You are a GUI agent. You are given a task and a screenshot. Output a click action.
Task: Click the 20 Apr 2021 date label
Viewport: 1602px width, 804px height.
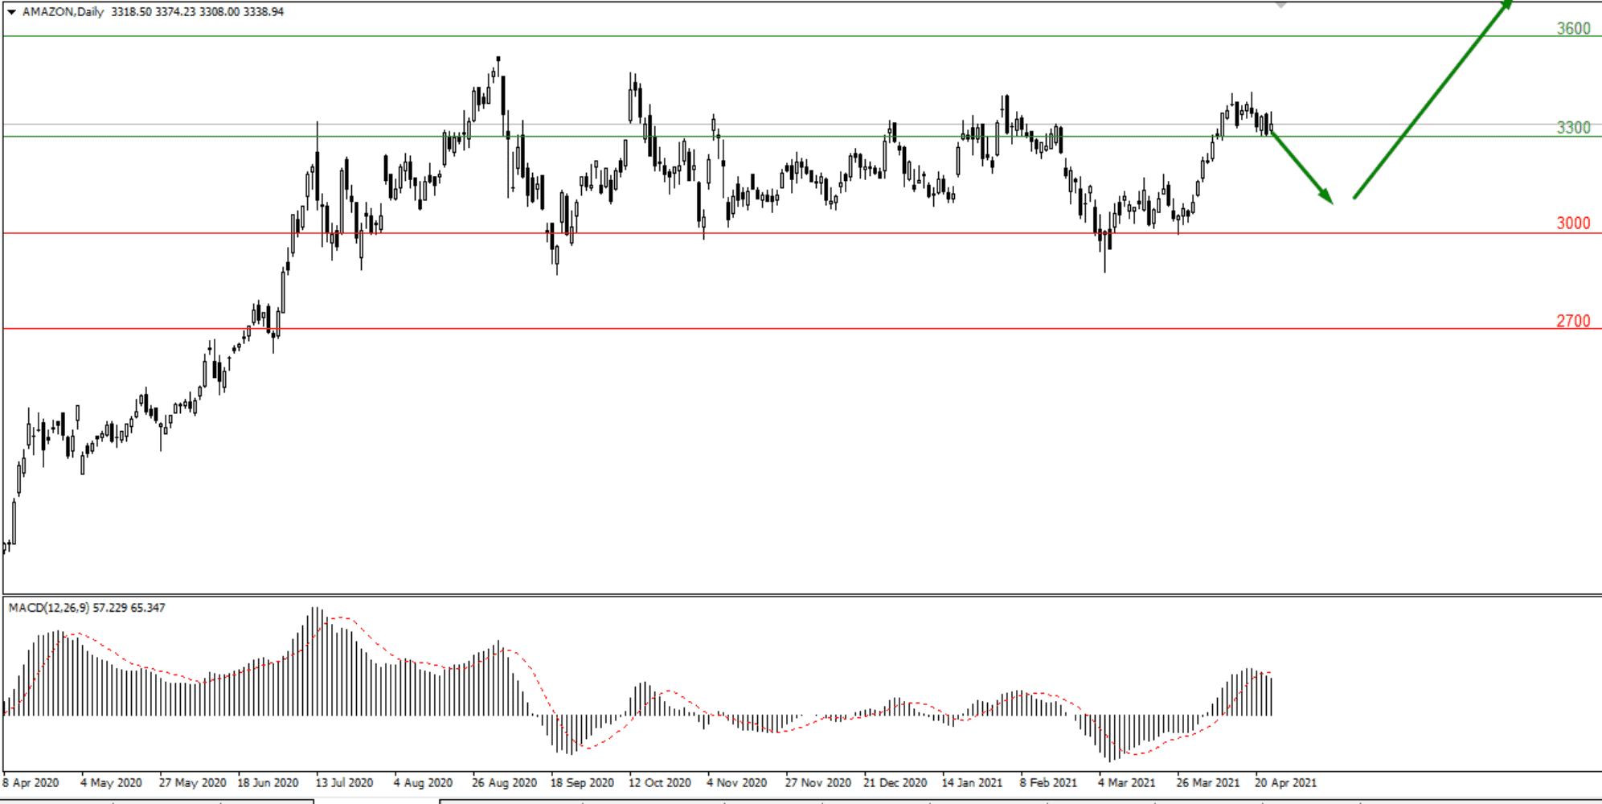point(1285,782)
